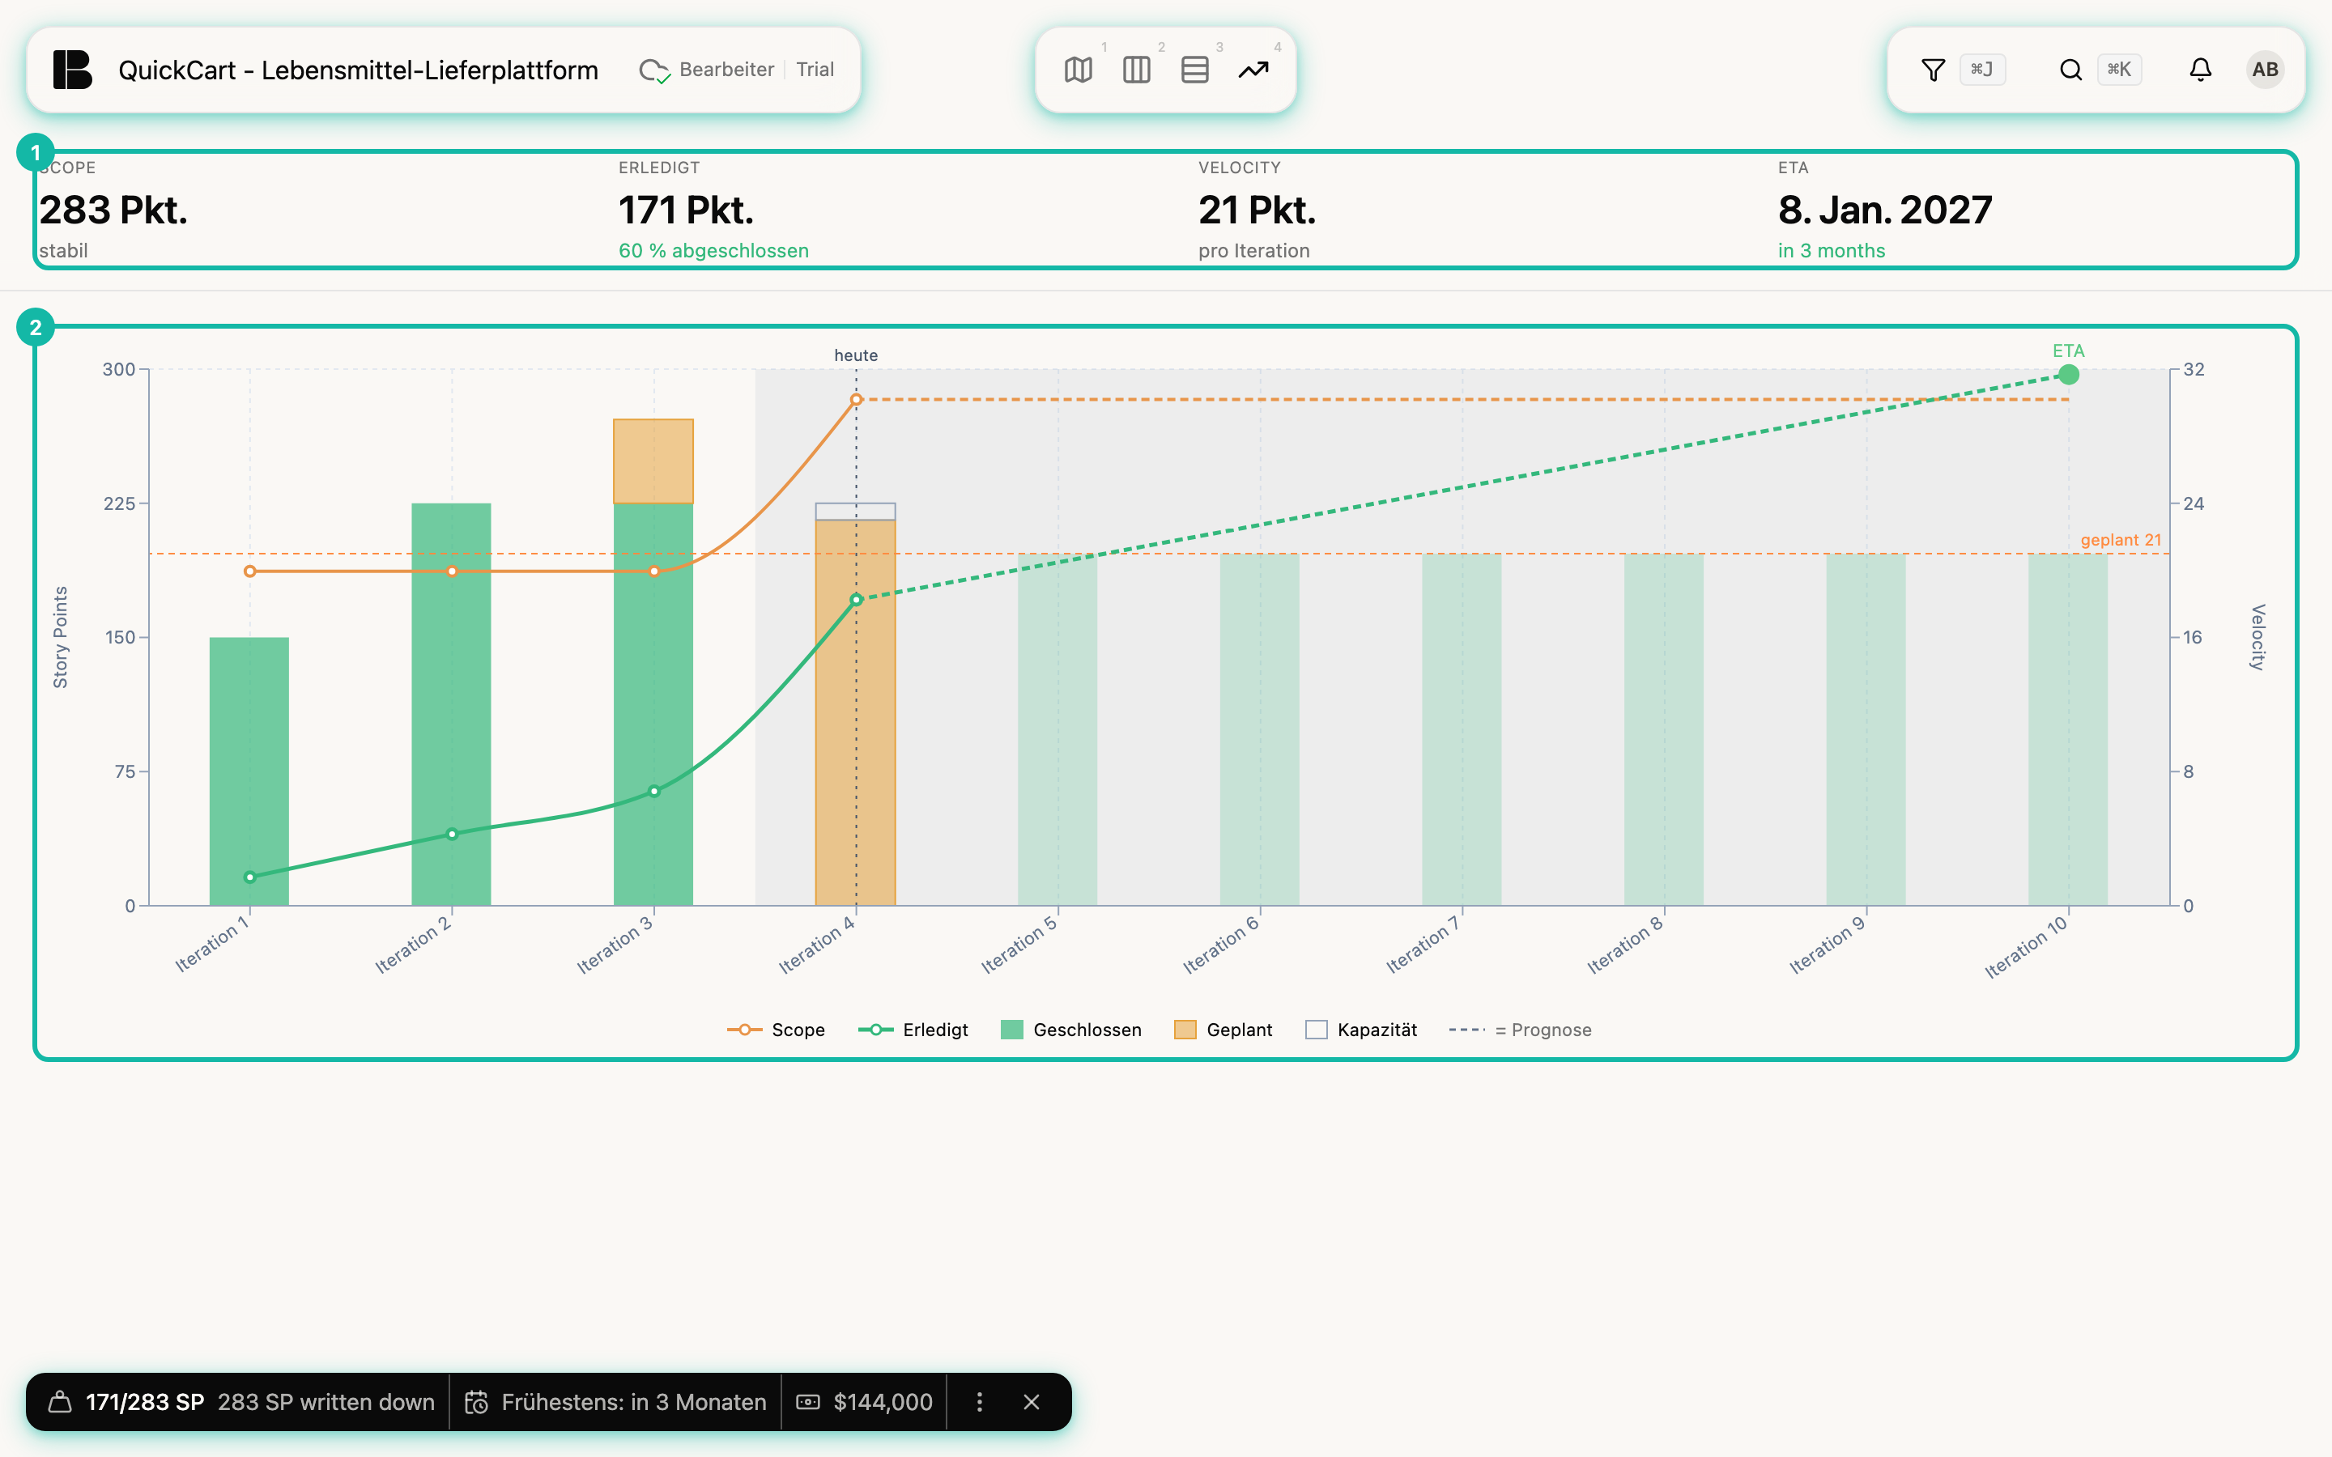The height and width of the screenshot is (1457, 2332).
Task: Click the 283 Pkt. scope value
Action: (113, 209)
